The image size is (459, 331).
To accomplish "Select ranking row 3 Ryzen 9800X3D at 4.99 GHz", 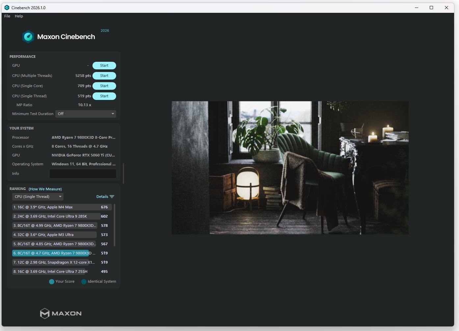I will coord(62,225).
